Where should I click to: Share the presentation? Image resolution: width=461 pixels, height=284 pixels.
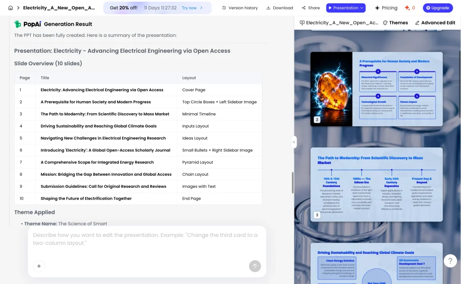pos(311,8)
